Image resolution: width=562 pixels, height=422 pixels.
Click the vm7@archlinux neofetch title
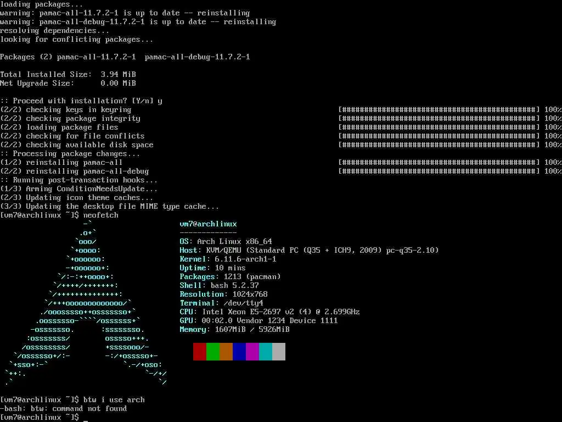[x=208, y=224]
